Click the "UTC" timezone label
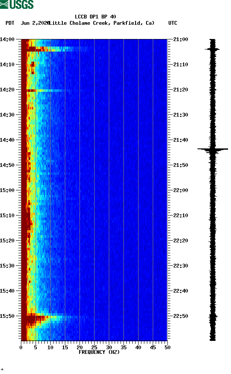 click(173, 23)
